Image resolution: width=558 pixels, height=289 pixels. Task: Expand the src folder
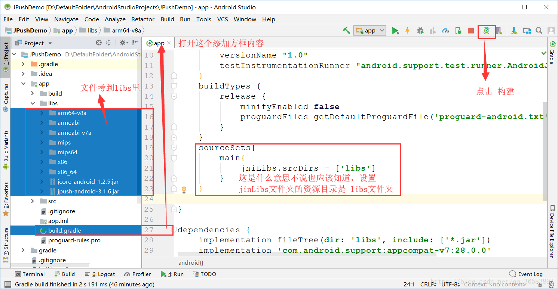(33, 201)
